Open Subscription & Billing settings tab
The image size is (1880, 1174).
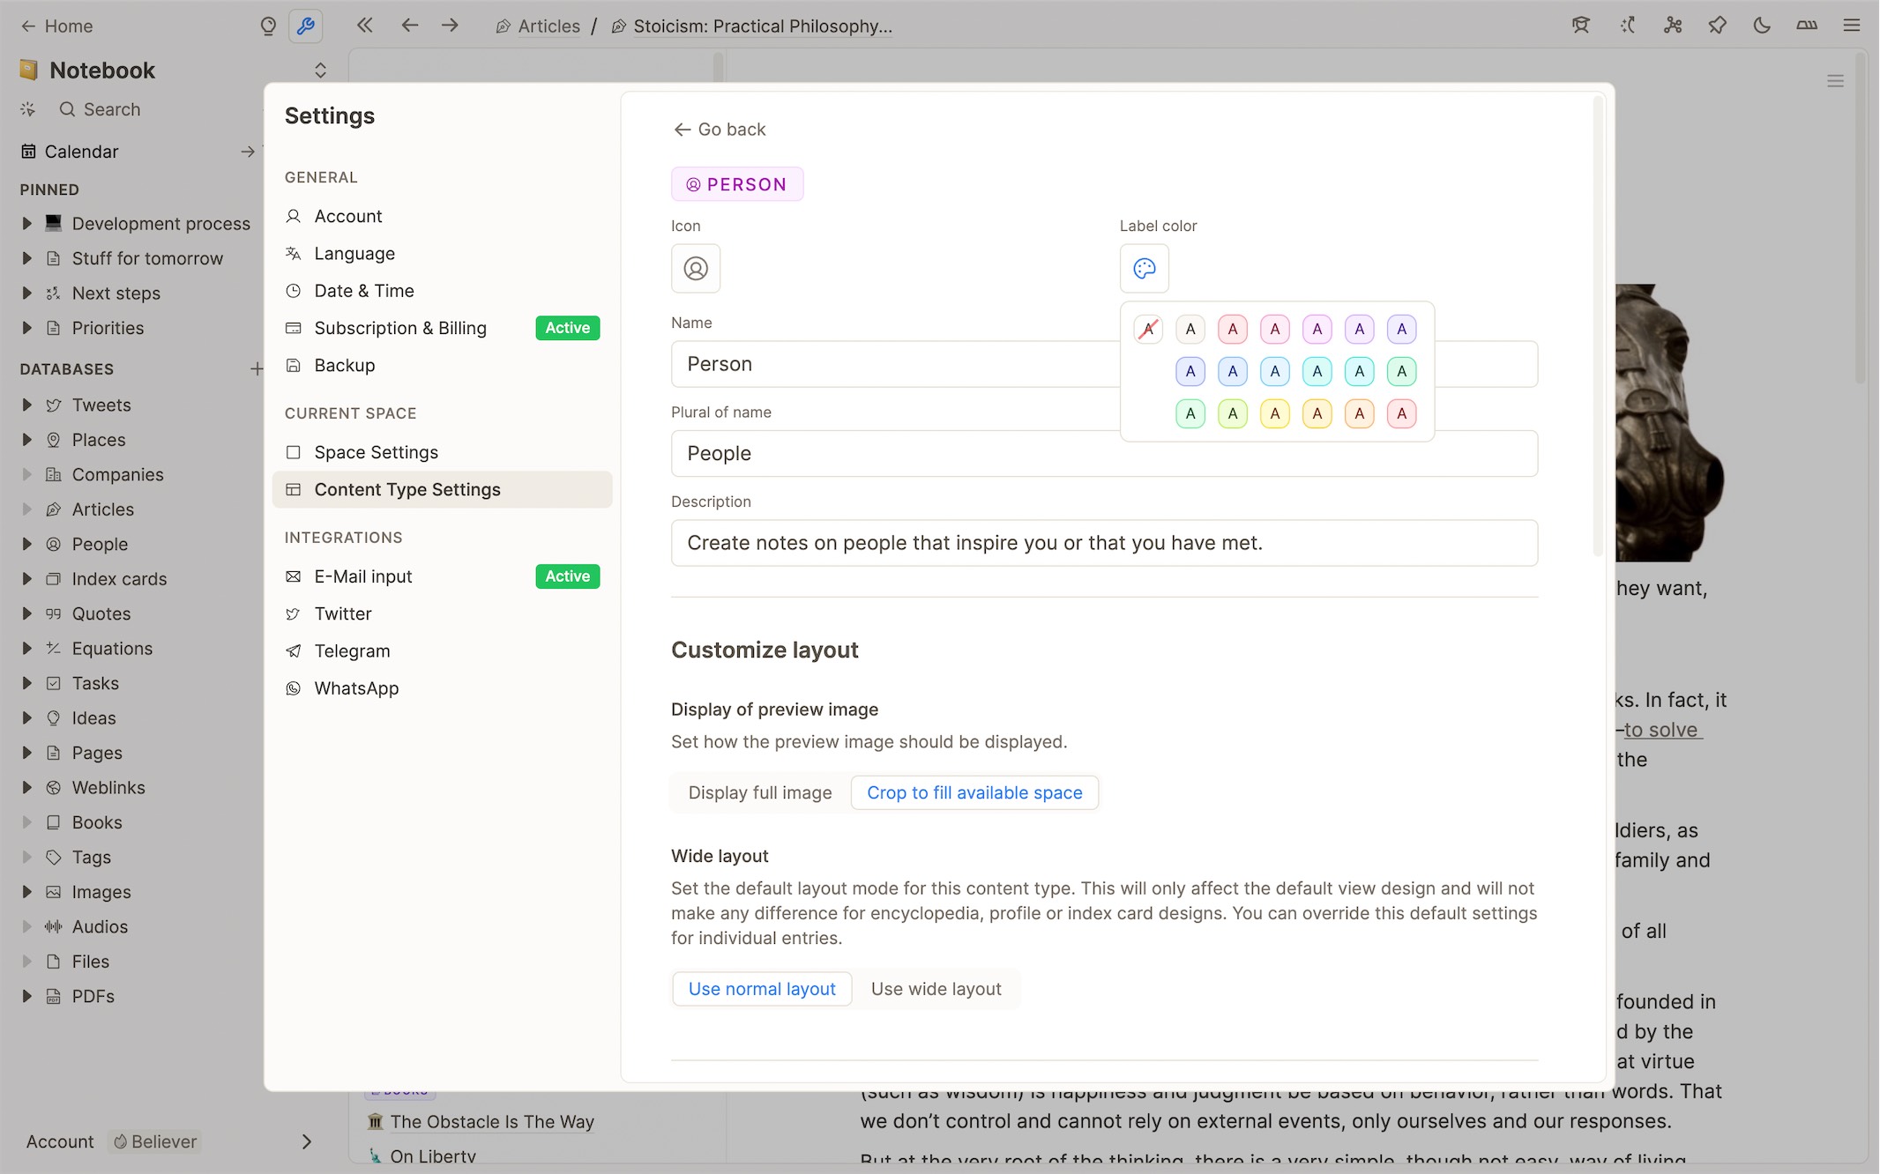coord(400,327)
